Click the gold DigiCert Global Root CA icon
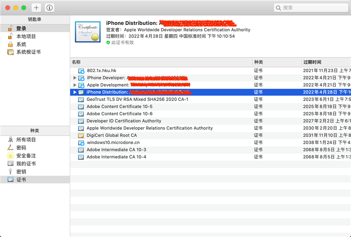Screen dimensions: 351x237 pos(81,135)
